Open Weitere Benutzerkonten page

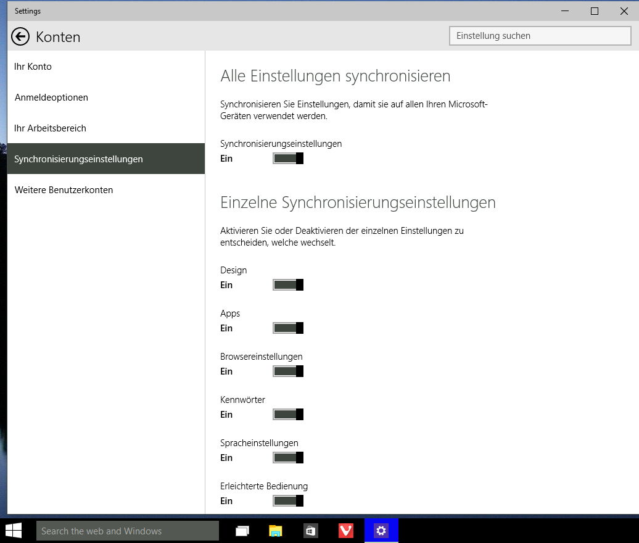point(106,189)
